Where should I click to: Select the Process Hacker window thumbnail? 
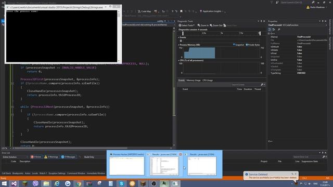coord(127,164)
